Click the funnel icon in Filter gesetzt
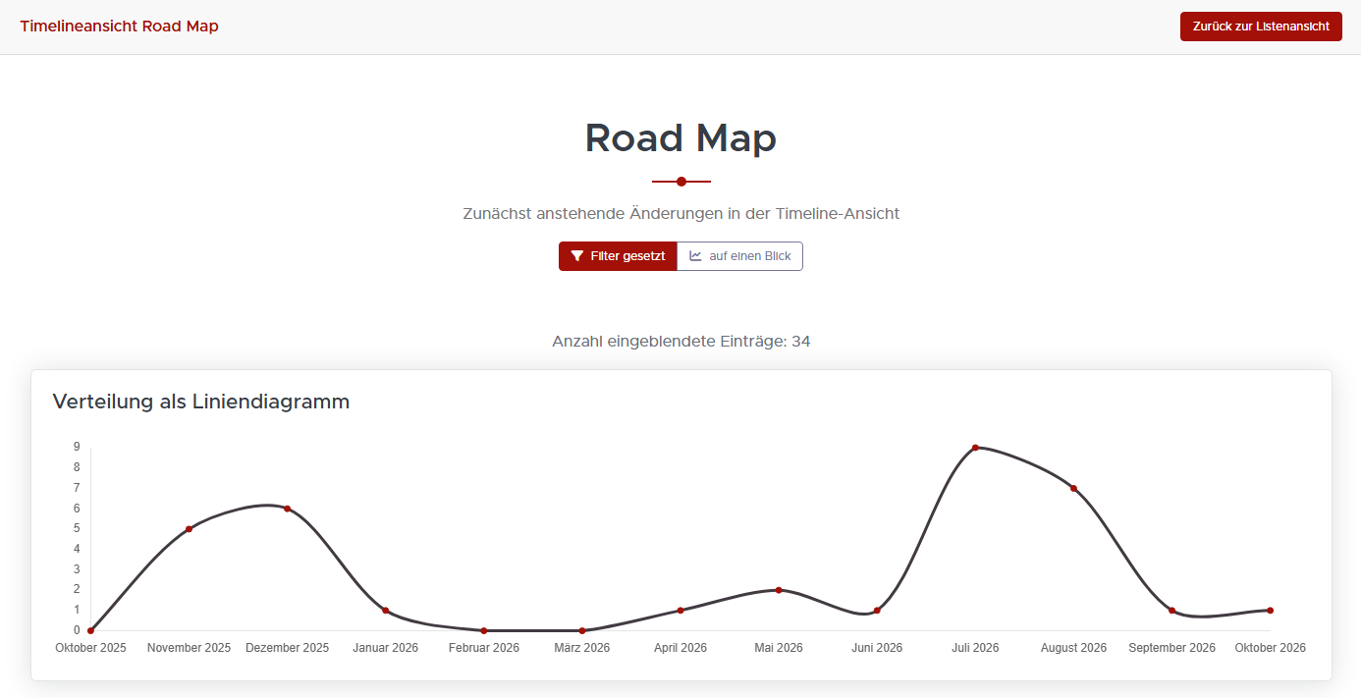The width and height of the screenshot is (1361, 698). tap(577, 256)
